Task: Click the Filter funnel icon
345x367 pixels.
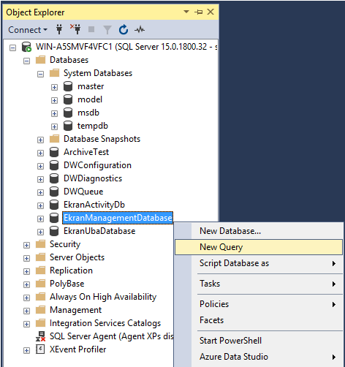Action: [x=107, y=30]
